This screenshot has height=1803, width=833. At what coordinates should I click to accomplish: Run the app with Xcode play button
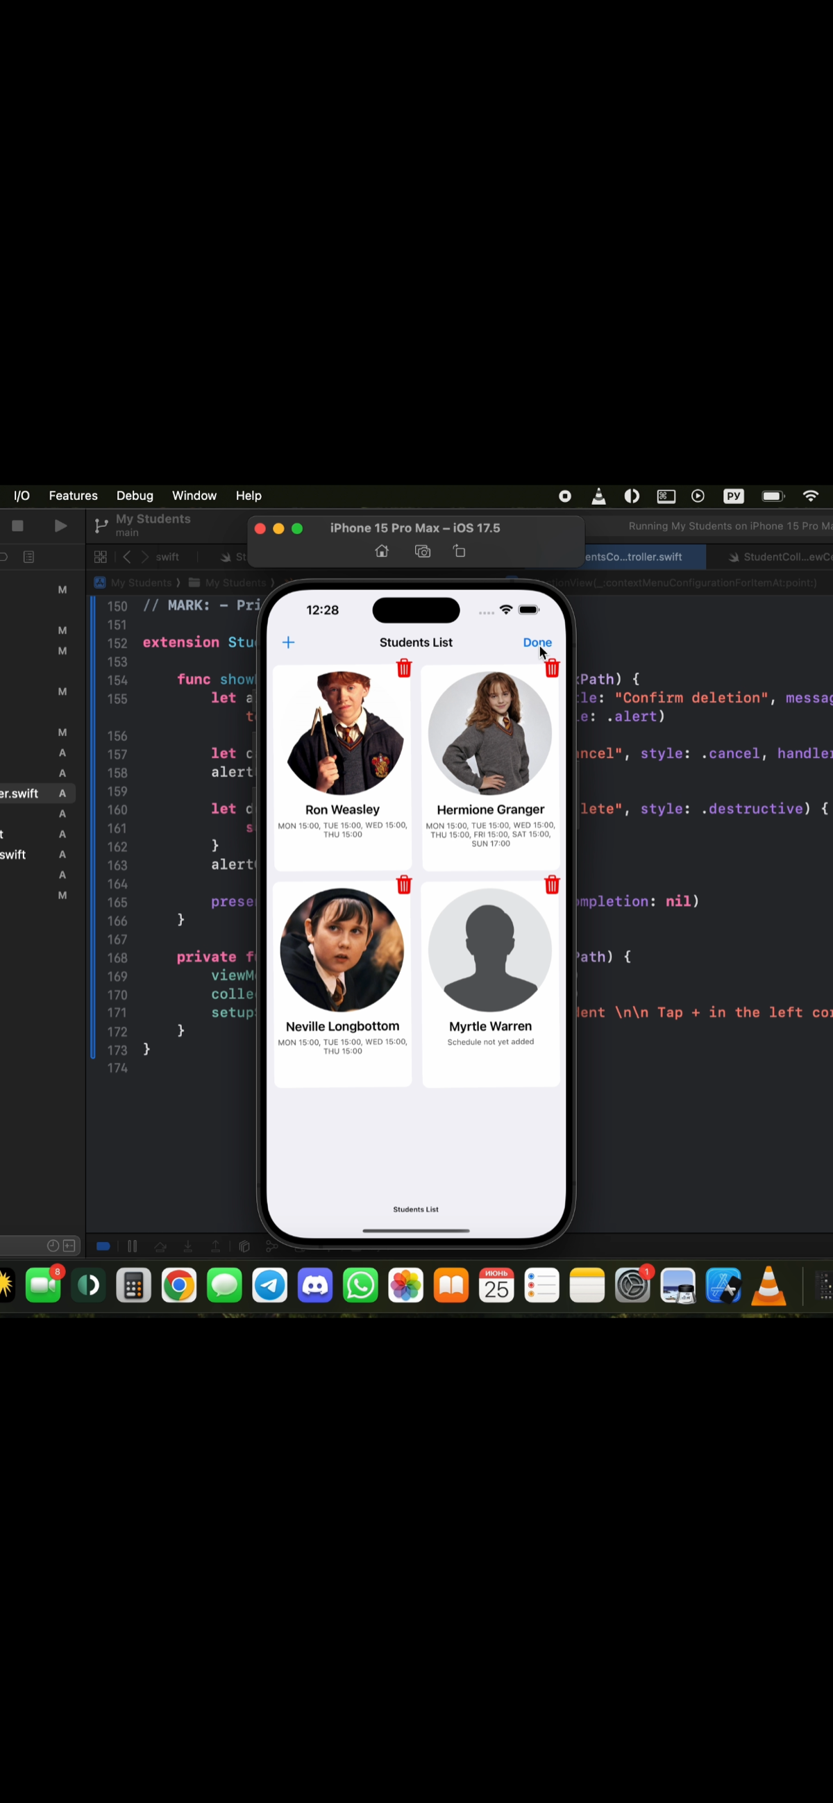click(x=60, y=525)
